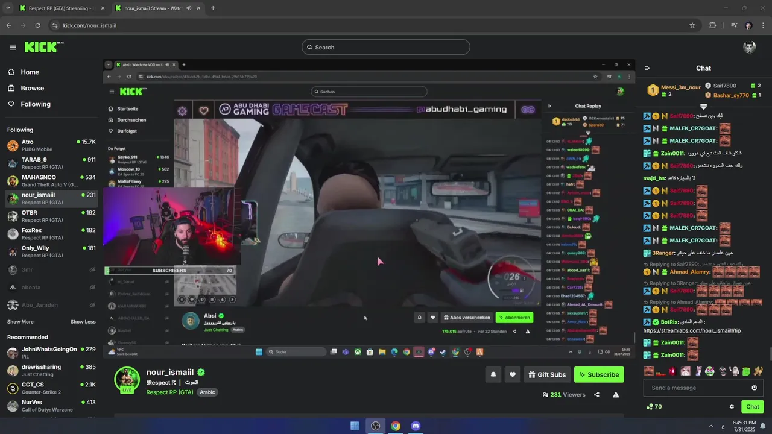Follow nour_ismaiil with the heart button
Image resolution: width=772 pixels, height=434 pixels.
pos(513,374)
